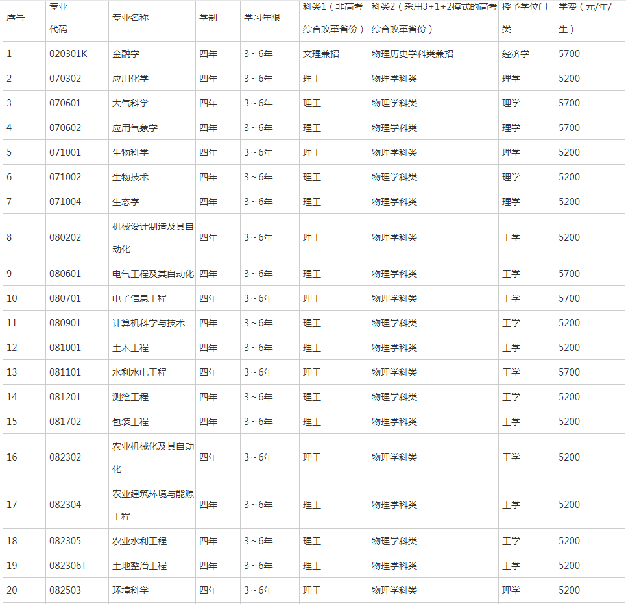The height and width of the screenshot is (604, 626).
Task: Click sequence number 20
Action: coord(12,590)
